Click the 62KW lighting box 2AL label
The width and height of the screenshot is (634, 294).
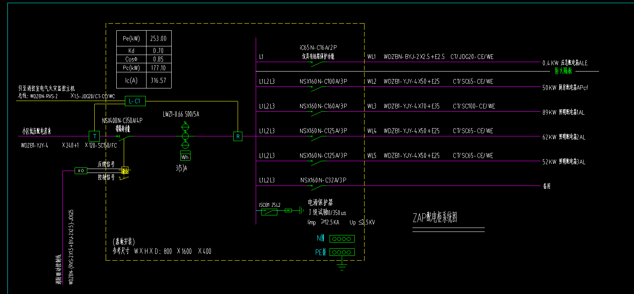[x=564, y=137]
